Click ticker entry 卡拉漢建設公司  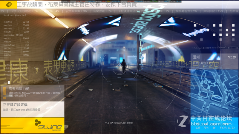pyautogui.click(x=131, y=11)
